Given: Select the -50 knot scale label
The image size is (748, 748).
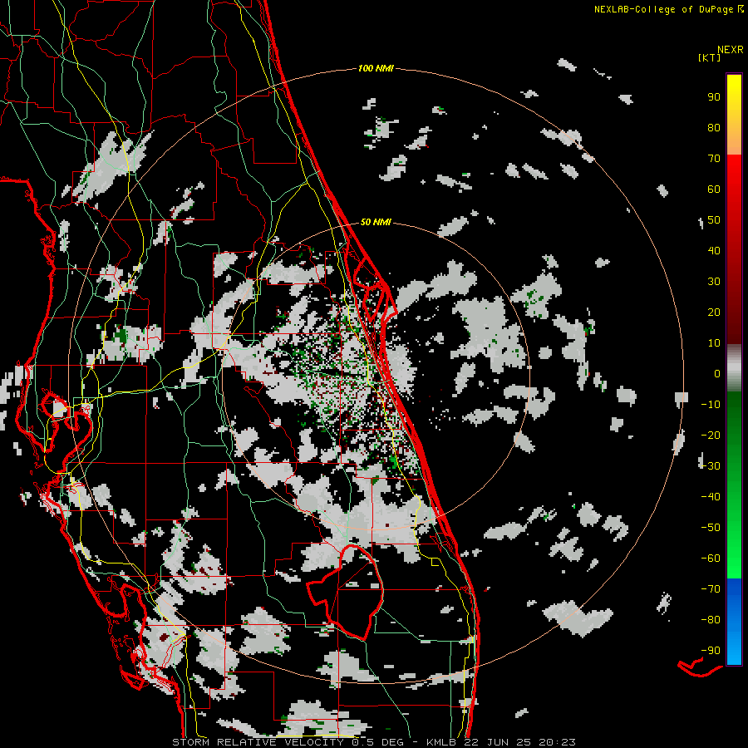Looking at the screenshot, I should [711, 528].
